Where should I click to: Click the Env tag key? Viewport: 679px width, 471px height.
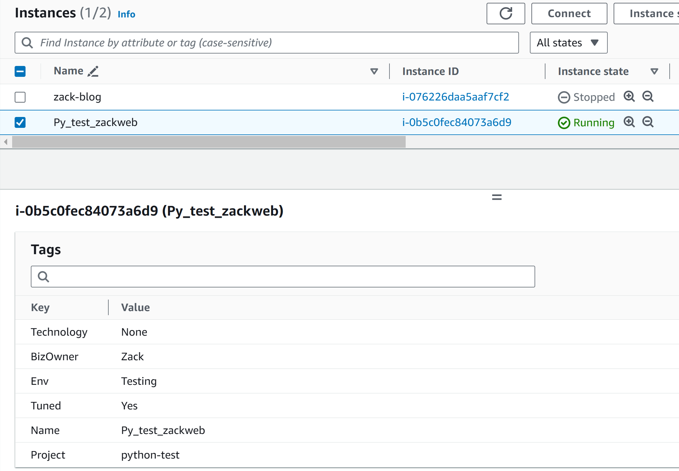[40, 381]
